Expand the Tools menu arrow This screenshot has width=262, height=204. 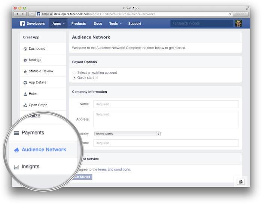coord(121,24)
